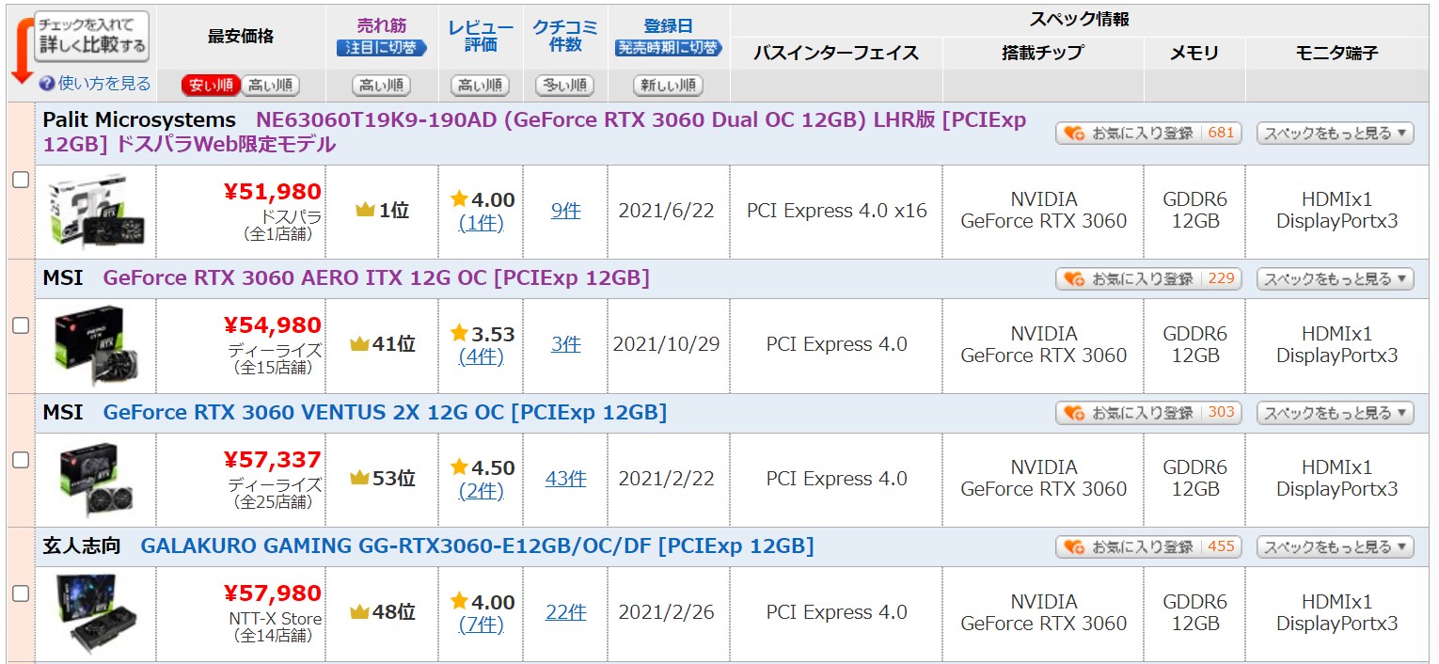The image size is (1439, 664).
Task: Click the favorite icon for GALAKURO GAMING
Action: tap(1074, 547)
